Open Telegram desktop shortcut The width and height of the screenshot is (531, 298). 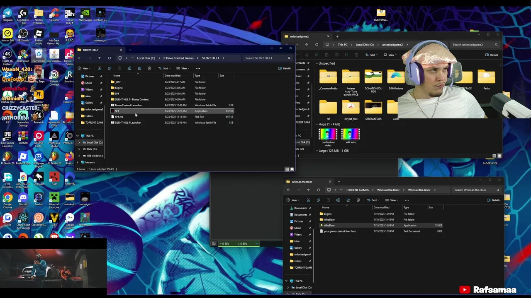(x=7, y=14)
